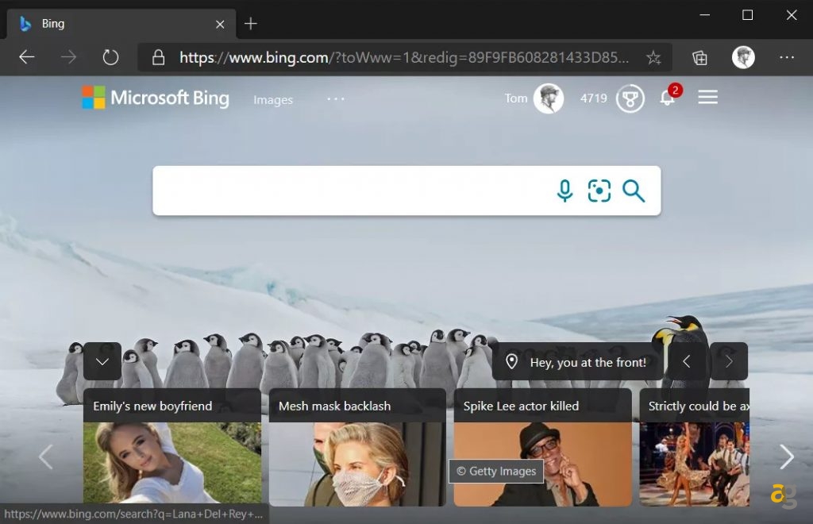Collapse the news carousel with the down chevron
The width and height of the screenshot is (813, 524).
[x=102, y=361]
